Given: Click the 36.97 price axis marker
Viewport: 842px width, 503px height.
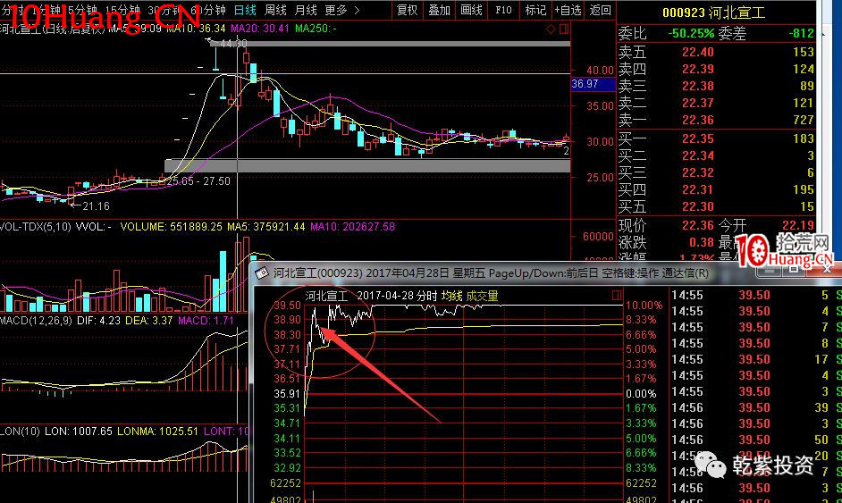Looking at the screenshot, I should pyautogui.click(x=593, y=84).
